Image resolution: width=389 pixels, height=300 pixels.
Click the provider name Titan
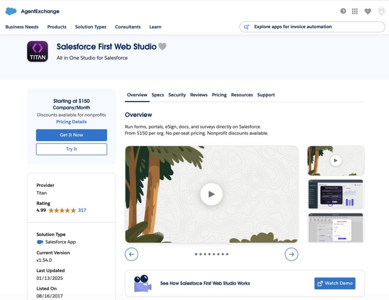pyautogui.click(x=41, y=193)
